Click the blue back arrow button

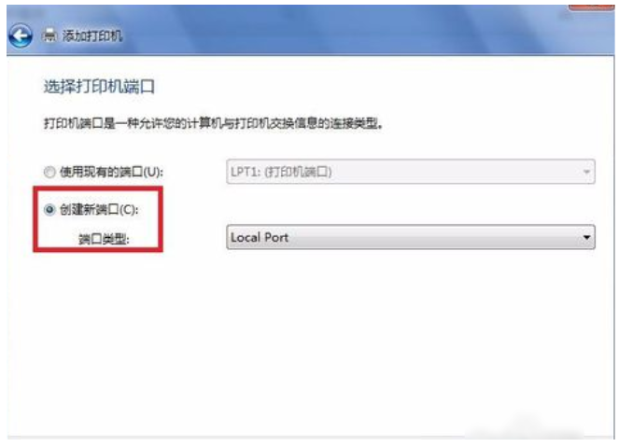[21, 35]
